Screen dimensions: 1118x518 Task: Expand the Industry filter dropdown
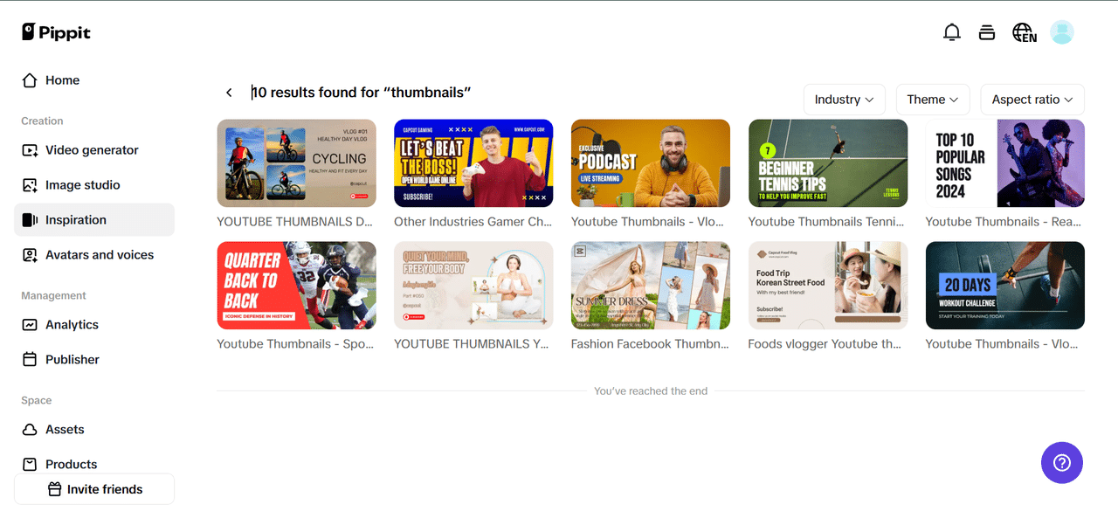tap(845, 100)
